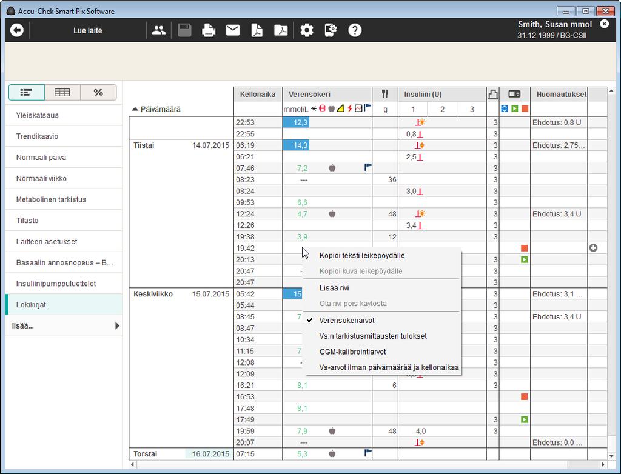Click Ehdotus: 2,75 note cell
The width and height of the screenshot is (621, 474).
click(559, 145)
